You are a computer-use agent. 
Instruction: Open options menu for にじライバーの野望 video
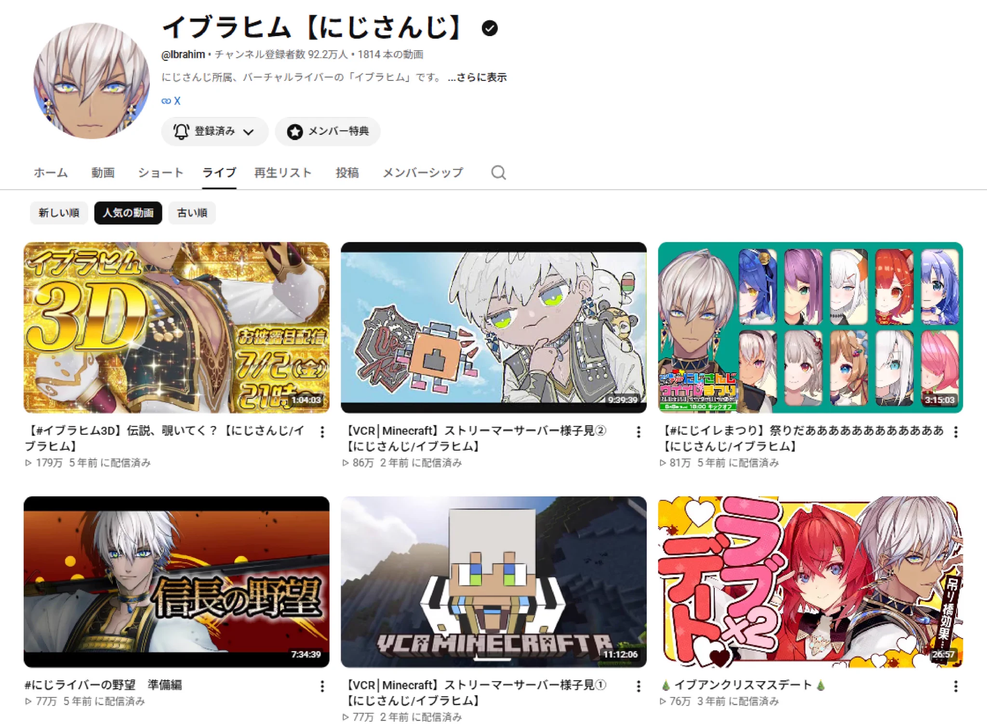click(x=322, y=686)
